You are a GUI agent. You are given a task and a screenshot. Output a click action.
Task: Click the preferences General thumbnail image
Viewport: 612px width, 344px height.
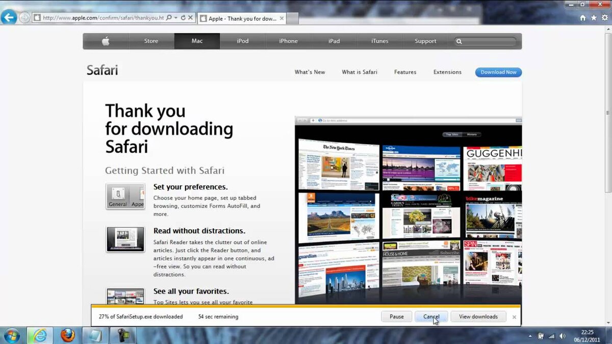(x=125, y=196)
